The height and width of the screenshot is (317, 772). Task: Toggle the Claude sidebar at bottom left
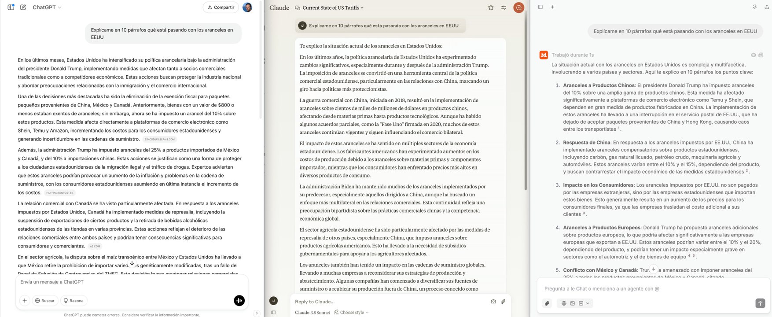273,313
